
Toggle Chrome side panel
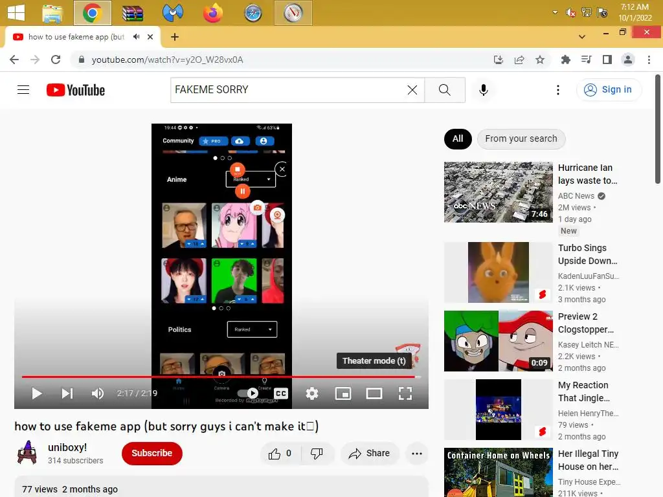pyautogui.click(x=607, y=60)
